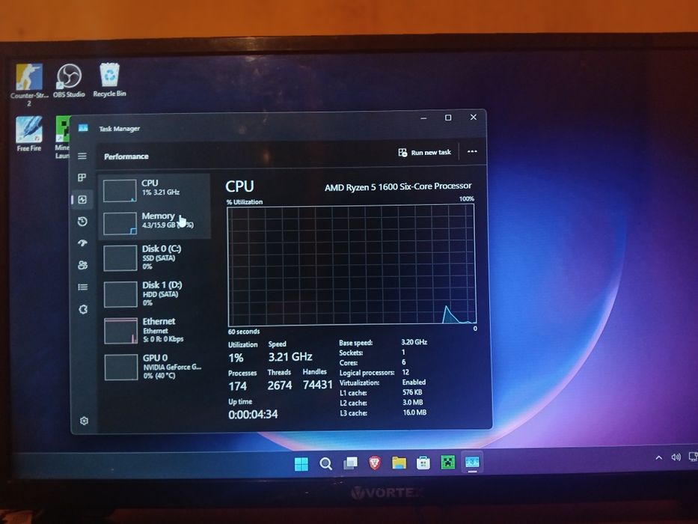Viewport: 698px width, 524px height.
Task: Open File Explorer from taskbar
Action: [x=399, y=463]
